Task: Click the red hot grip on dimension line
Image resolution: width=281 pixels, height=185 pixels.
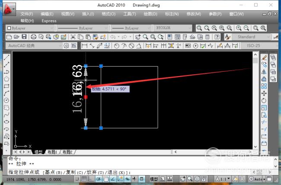Action: 86,97
